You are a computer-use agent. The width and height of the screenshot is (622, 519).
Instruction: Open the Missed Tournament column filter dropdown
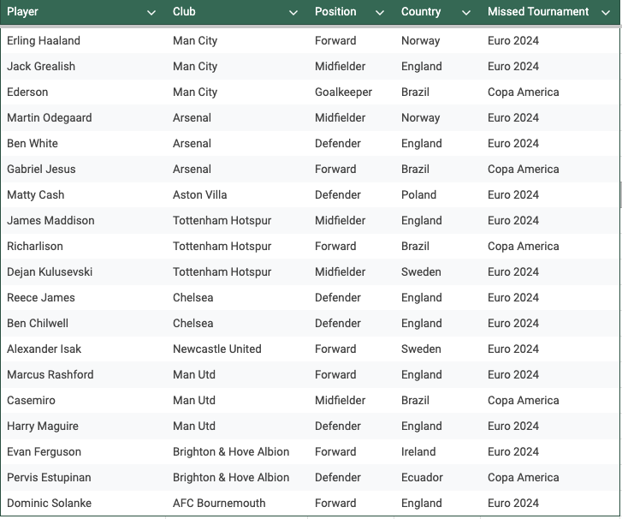(x=606, y=13)
